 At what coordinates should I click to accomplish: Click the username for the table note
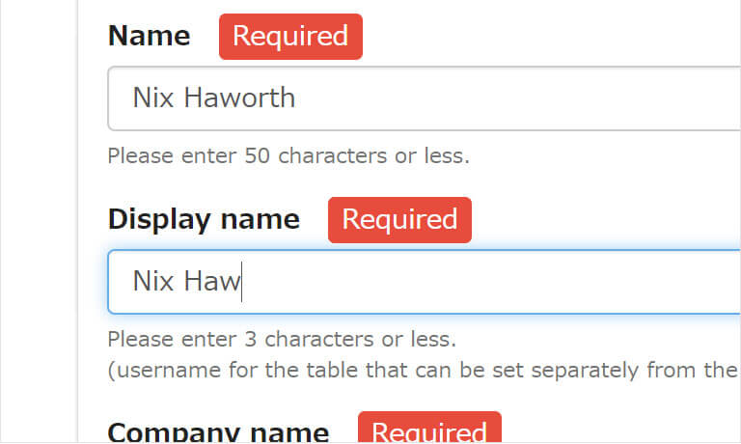click(x=423, y=370)
